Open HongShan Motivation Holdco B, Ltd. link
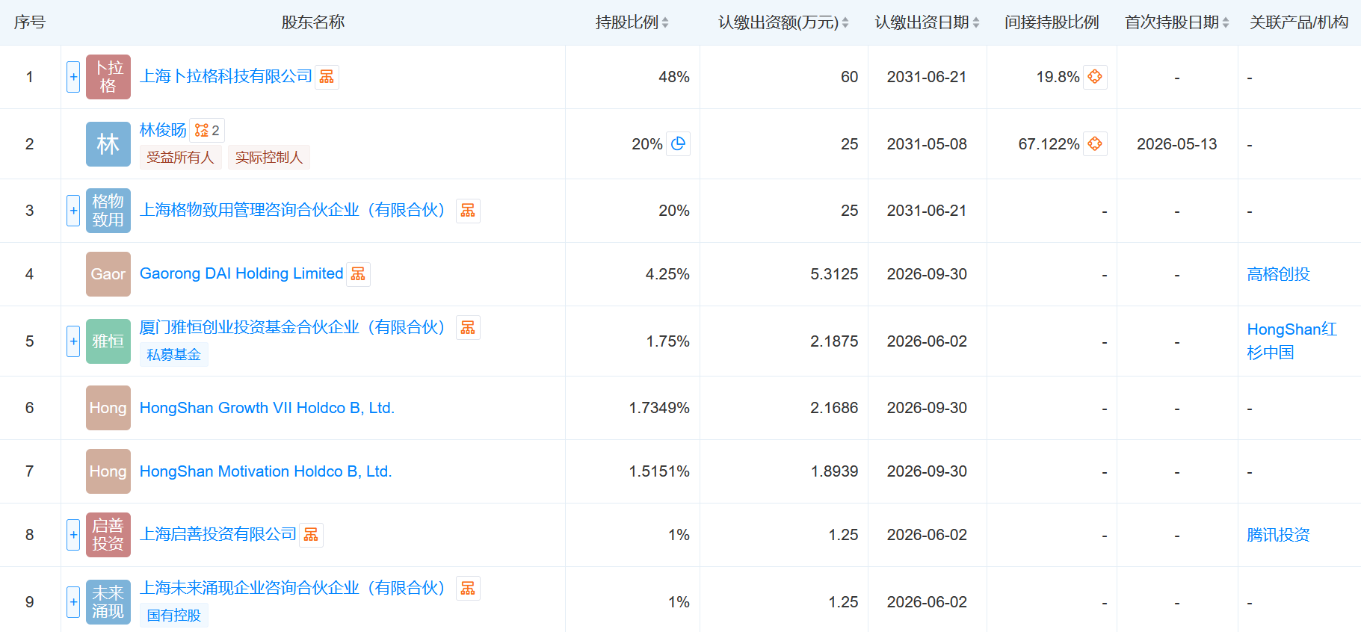 pos(265,471)
